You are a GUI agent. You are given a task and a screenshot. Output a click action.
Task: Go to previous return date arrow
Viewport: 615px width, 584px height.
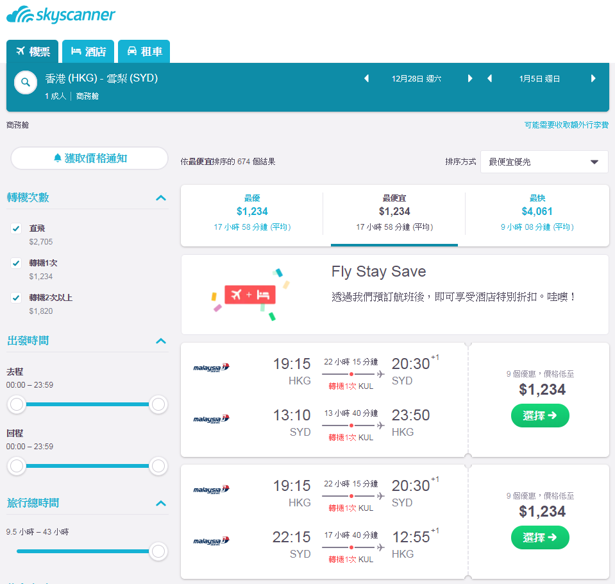point(489,78)
